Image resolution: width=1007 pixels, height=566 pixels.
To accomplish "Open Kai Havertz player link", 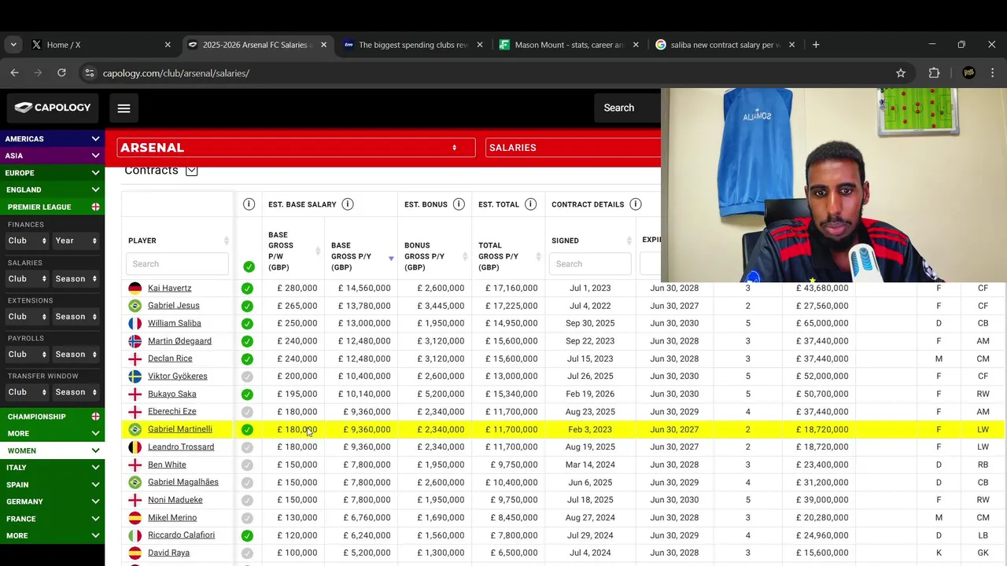I will pyautogui.click(x=169, y=289).
